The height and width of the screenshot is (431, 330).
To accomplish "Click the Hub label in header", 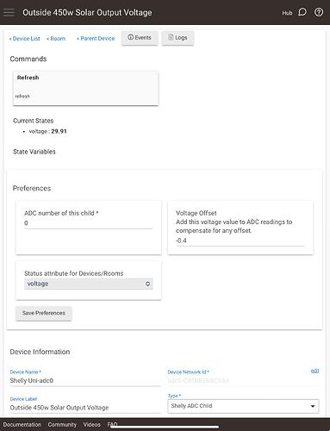I will (x=287, y=13).
